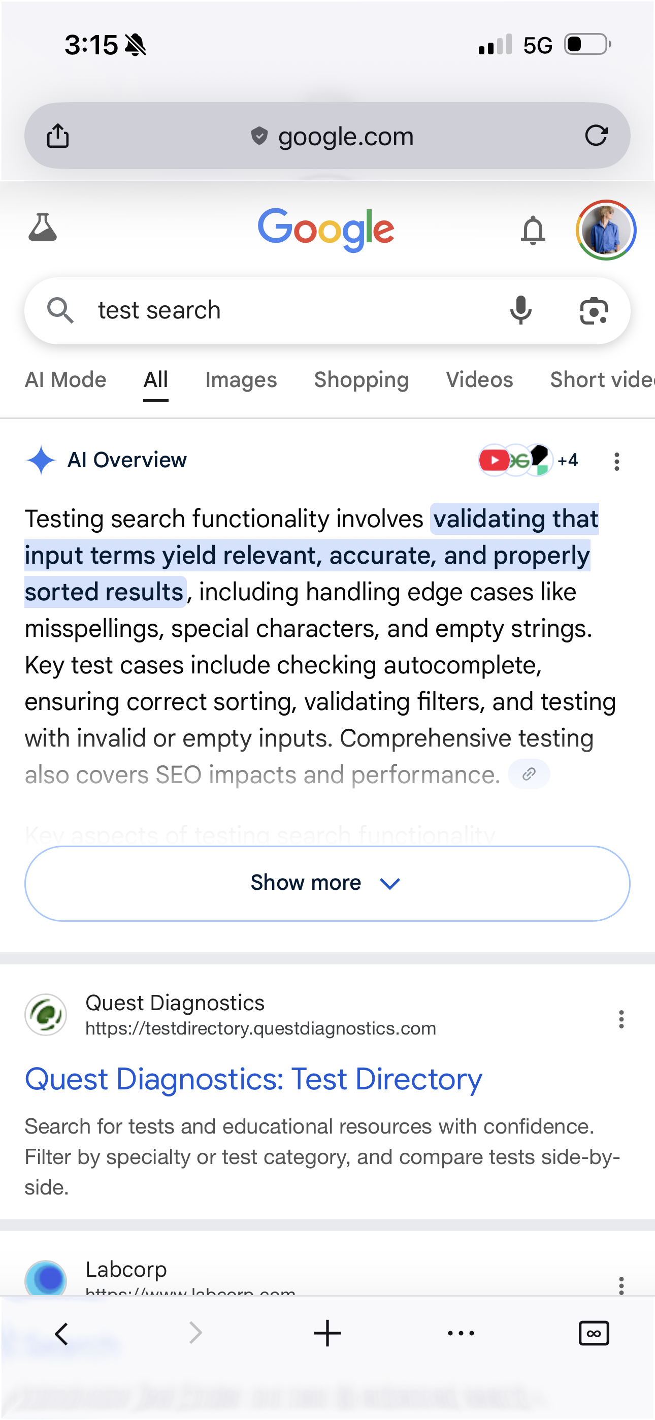Open a new tab with plus button

pos(327,1334)
